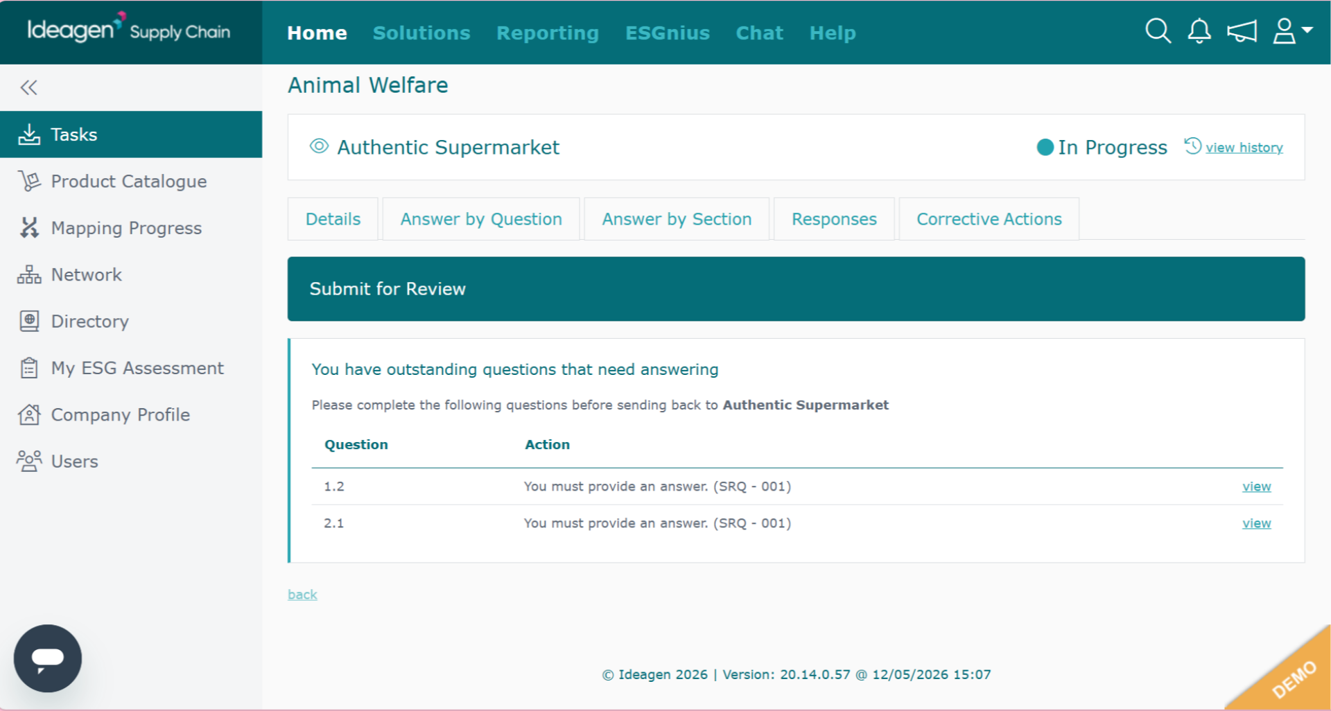
Task: Open the Solutions menu
Action: pyautogui.click(x=421, y=33)
